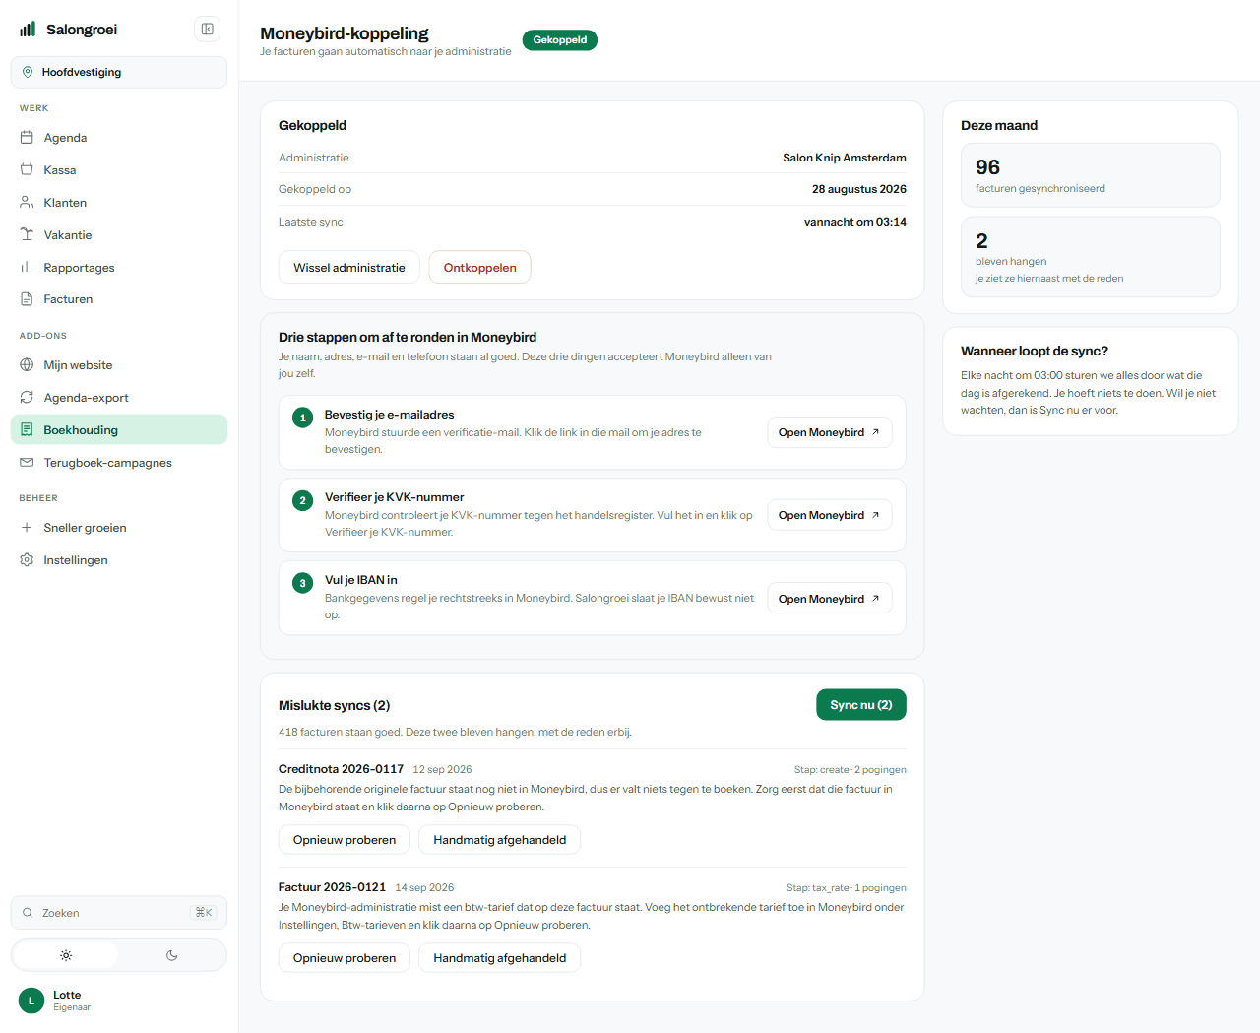Click the green Sync nu (2) button

click(861, 705)
